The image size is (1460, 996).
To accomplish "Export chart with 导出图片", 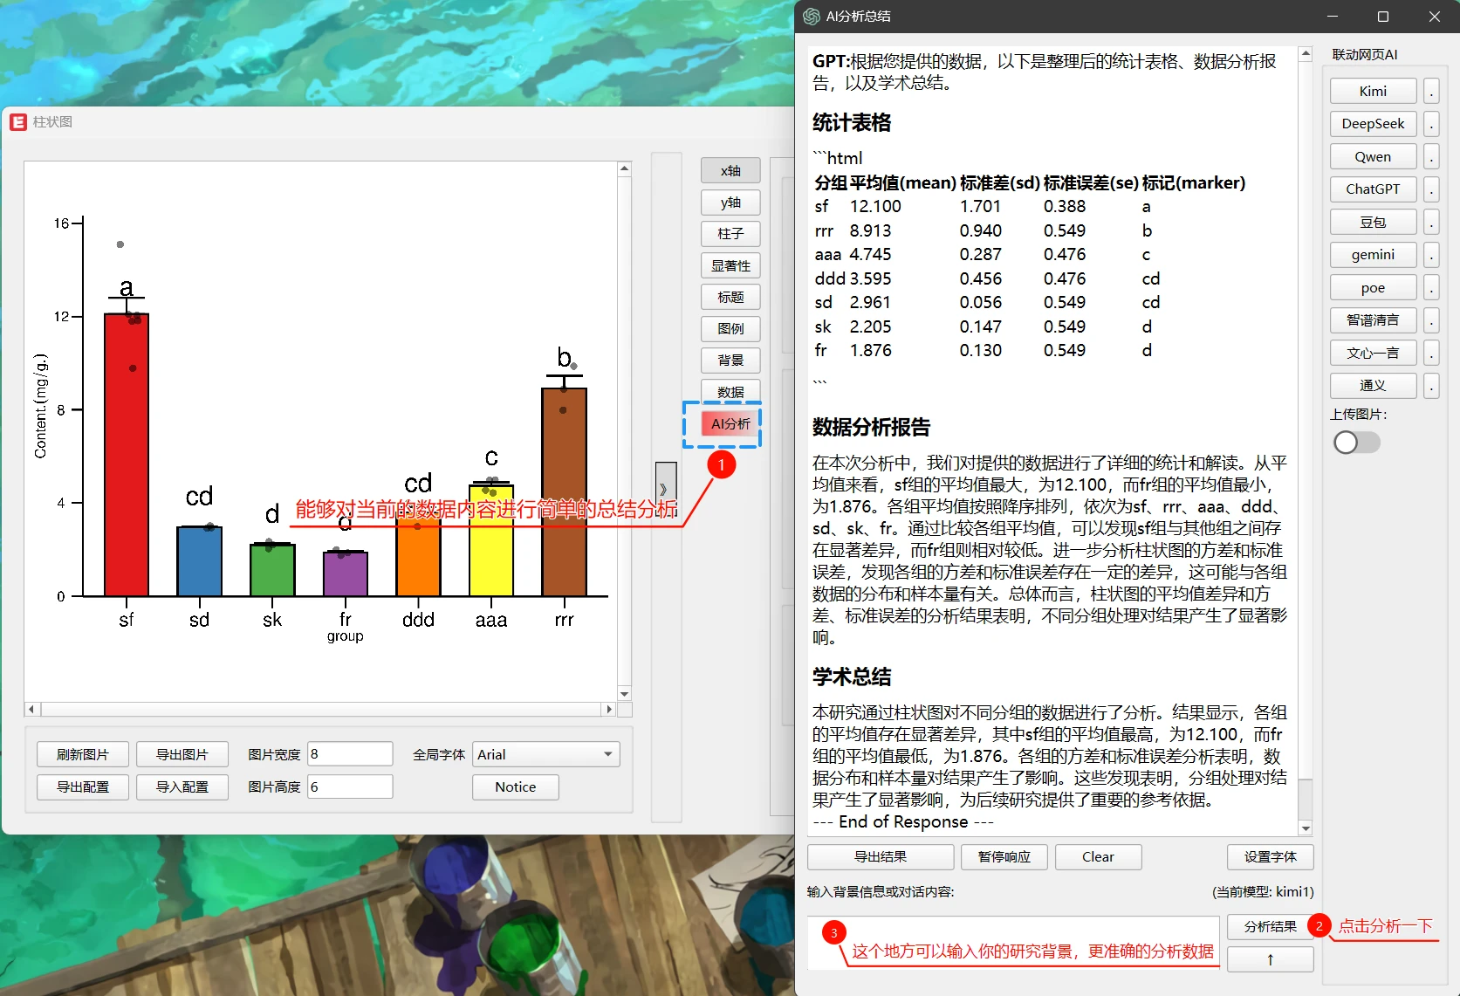I will (182, 754).
